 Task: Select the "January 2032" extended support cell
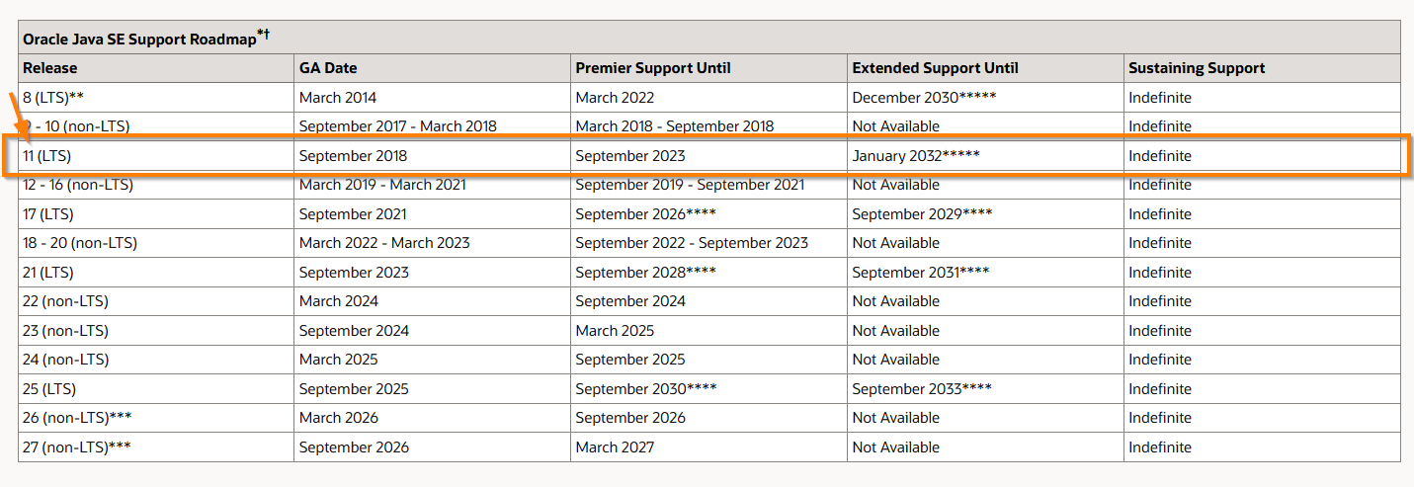point(916,156)
